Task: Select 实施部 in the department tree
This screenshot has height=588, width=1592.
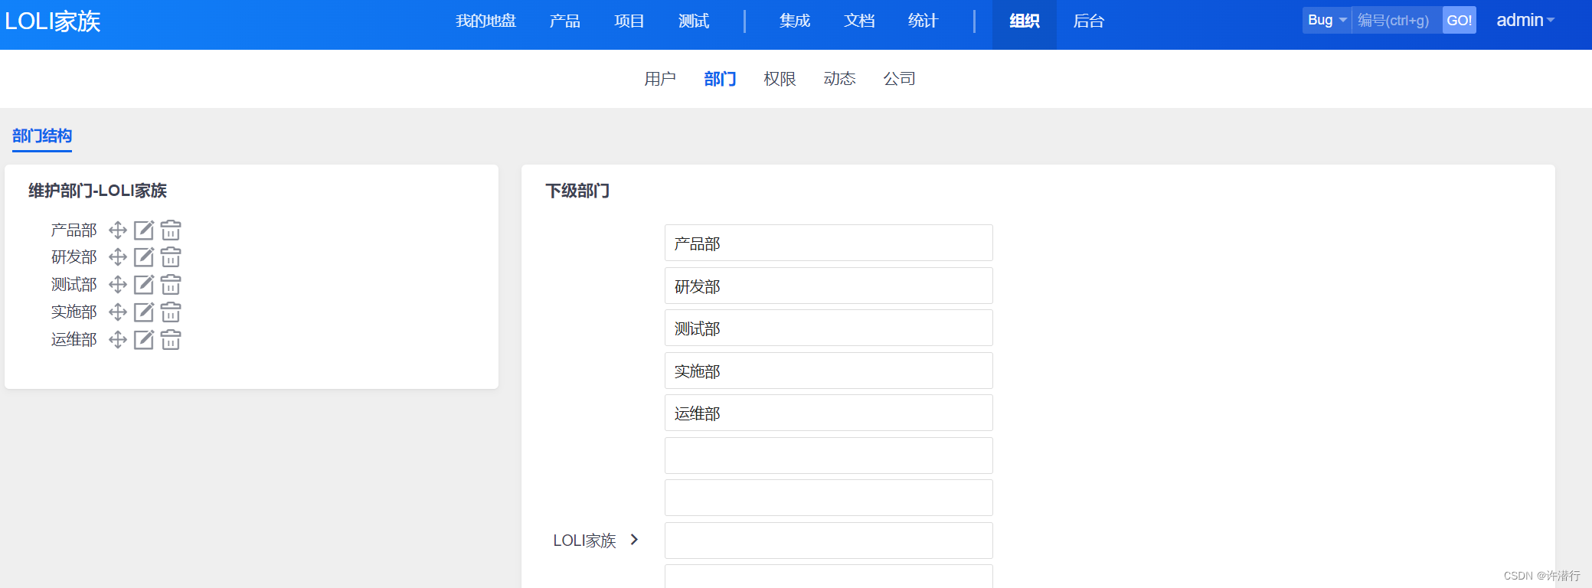Action: (74, 312)
